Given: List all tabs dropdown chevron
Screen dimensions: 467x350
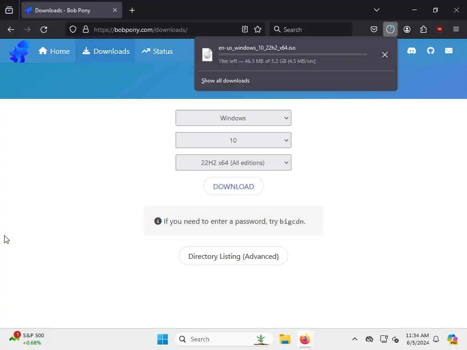Looking at the screenshot, I should coord(376,10).
